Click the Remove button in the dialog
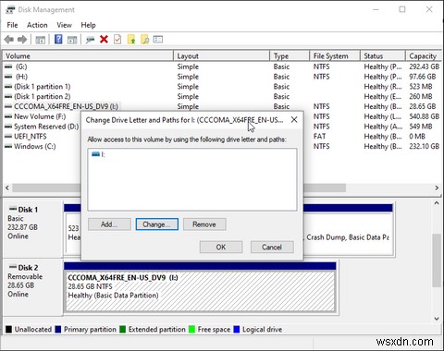Screen dimensions: 444x351 (x=204, y=224)
